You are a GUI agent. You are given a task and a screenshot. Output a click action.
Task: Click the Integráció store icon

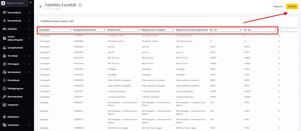pos(4,105)
